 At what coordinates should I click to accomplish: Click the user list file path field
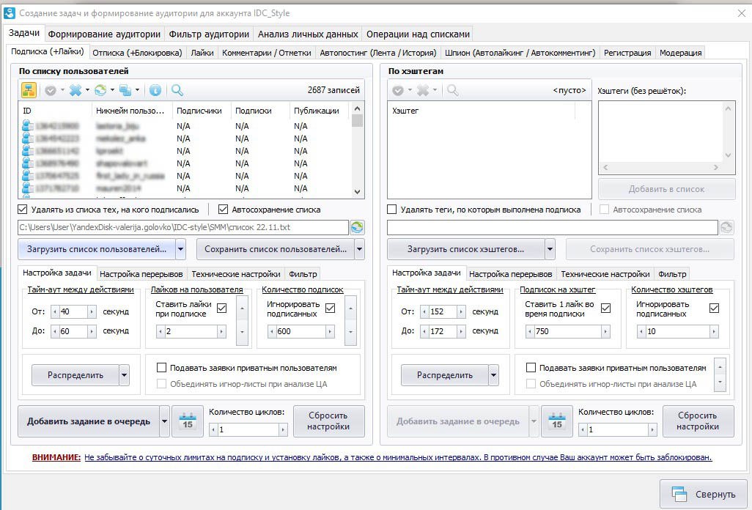click(x=183, y=227)
